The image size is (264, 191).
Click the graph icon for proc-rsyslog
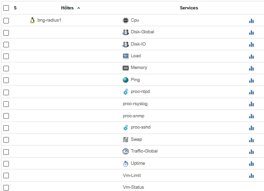point(251,104)
